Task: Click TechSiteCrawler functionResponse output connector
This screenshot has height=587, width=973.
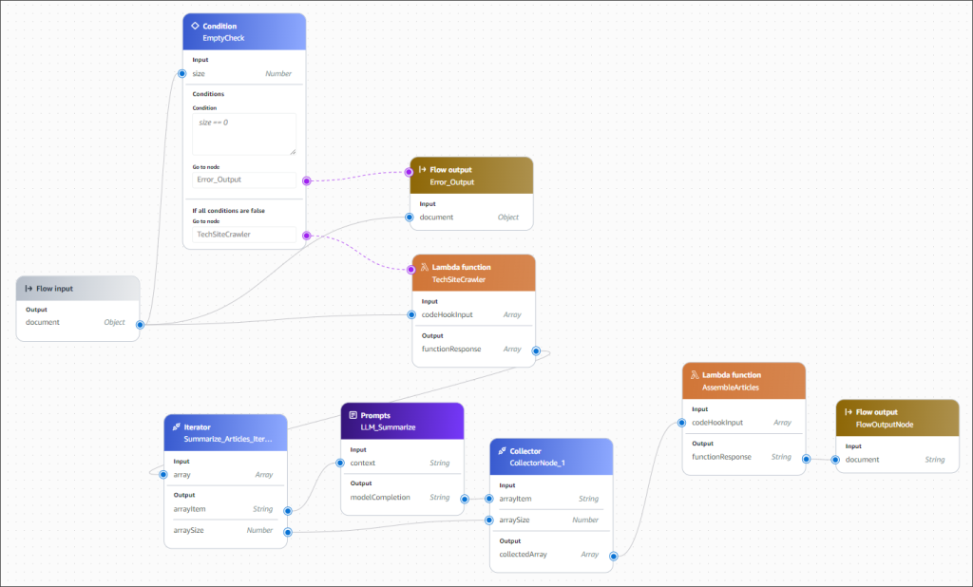Action: (536, 350)
